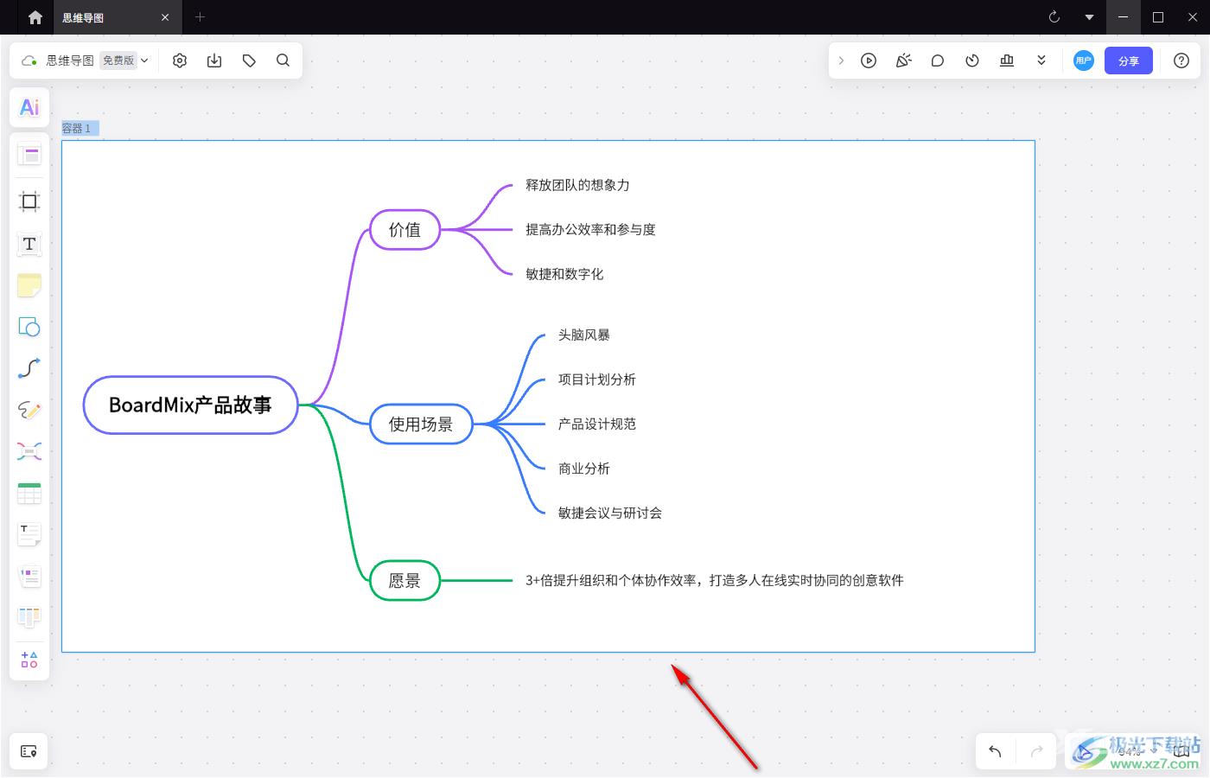
Task: Select the 项目计划分析 leaf
Action: [597, 379]
